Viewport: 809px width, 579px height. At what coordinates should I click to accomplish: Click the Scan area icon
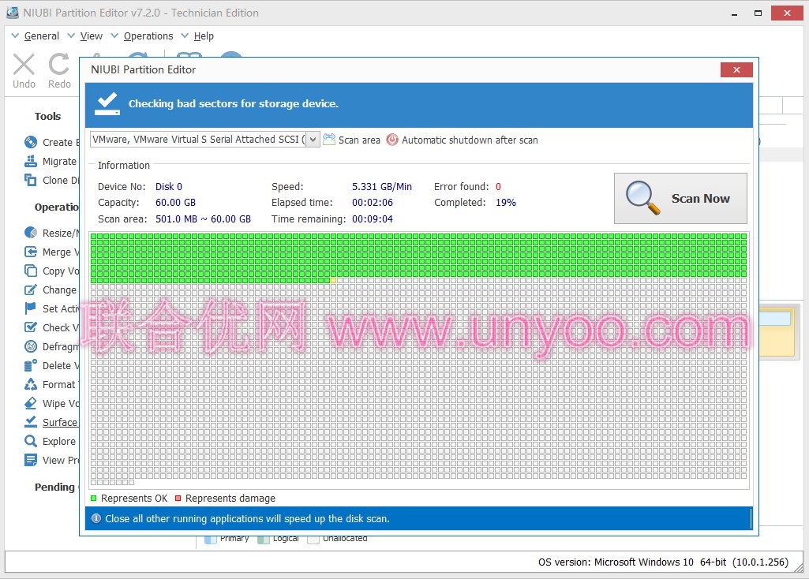[x=328, y=139]
